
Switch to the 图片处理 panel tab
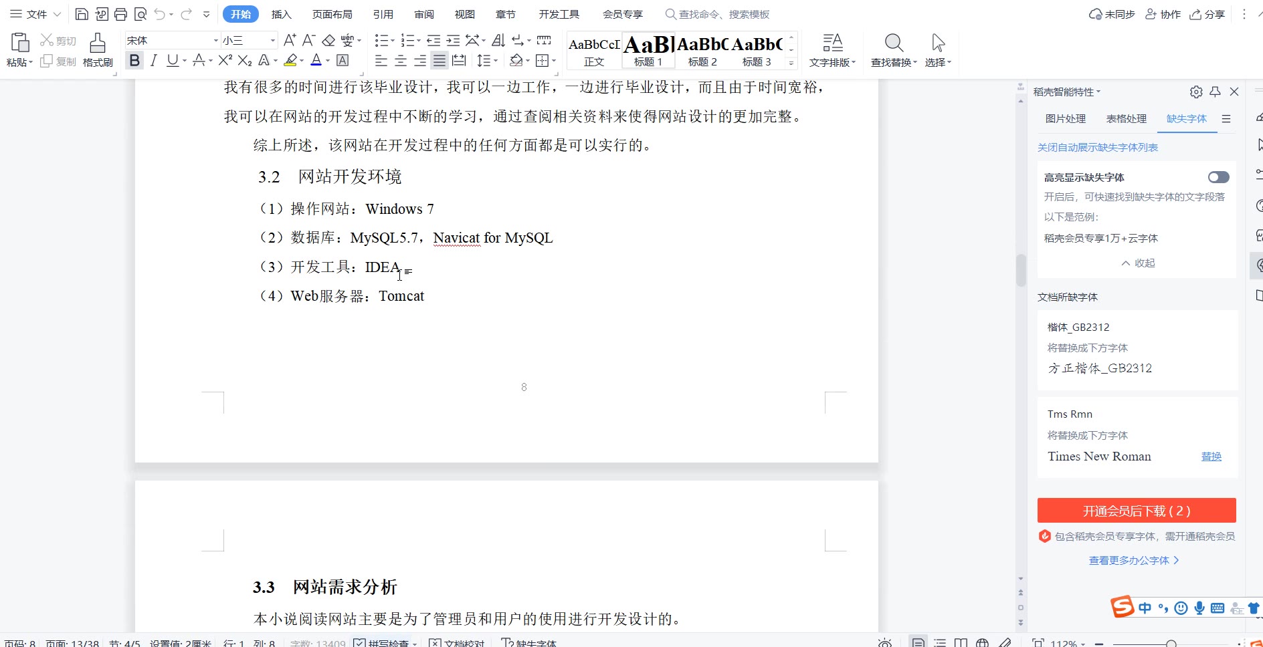1066,118
